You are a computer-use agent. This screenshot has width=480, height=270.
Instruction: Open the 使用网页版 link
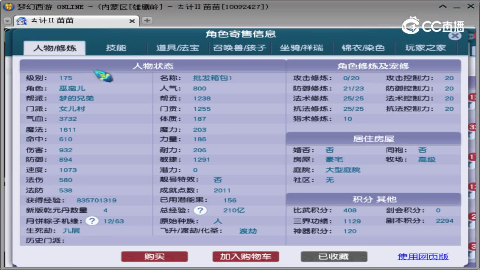click(423, 256)
